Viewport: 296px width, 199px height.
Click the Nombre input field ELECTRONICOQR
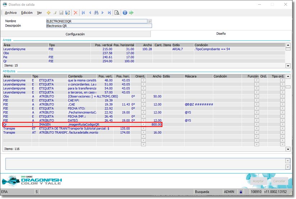97,21
